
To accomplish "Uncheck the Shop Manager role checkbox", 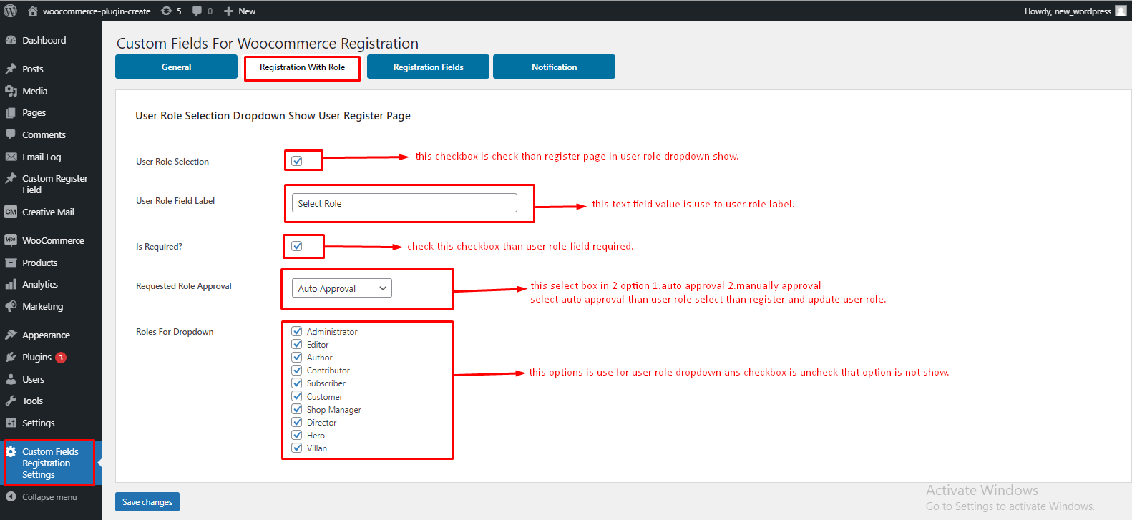I will coord(297,409).
